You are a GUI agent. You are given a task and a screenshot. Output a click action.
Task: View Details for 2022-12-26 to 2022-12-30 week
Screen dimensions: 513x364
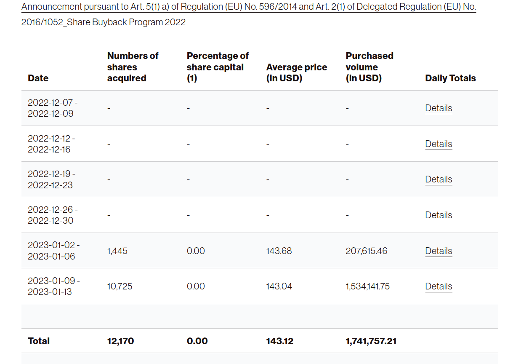click(x=439, y=215)
